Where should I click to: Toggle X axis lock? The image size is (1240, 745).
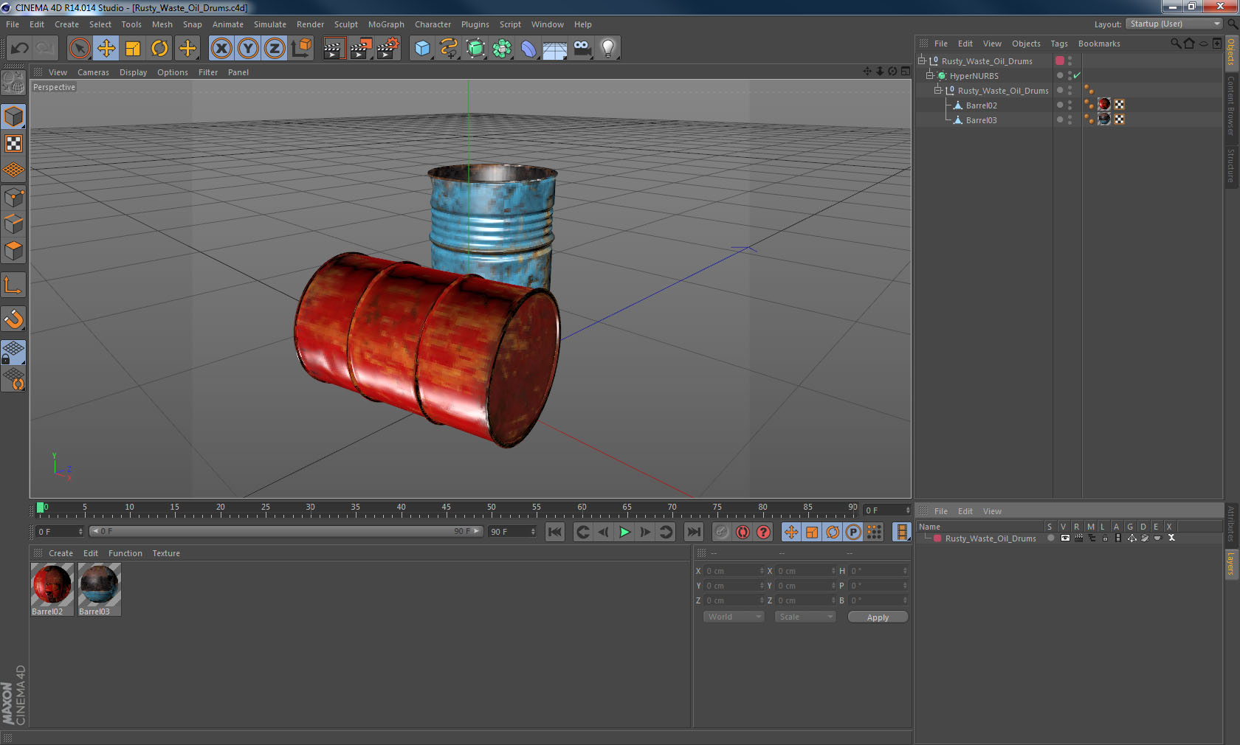(221, 49)
